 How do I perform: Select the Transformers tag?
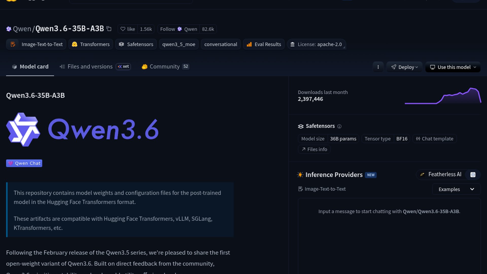pos(91,44)
